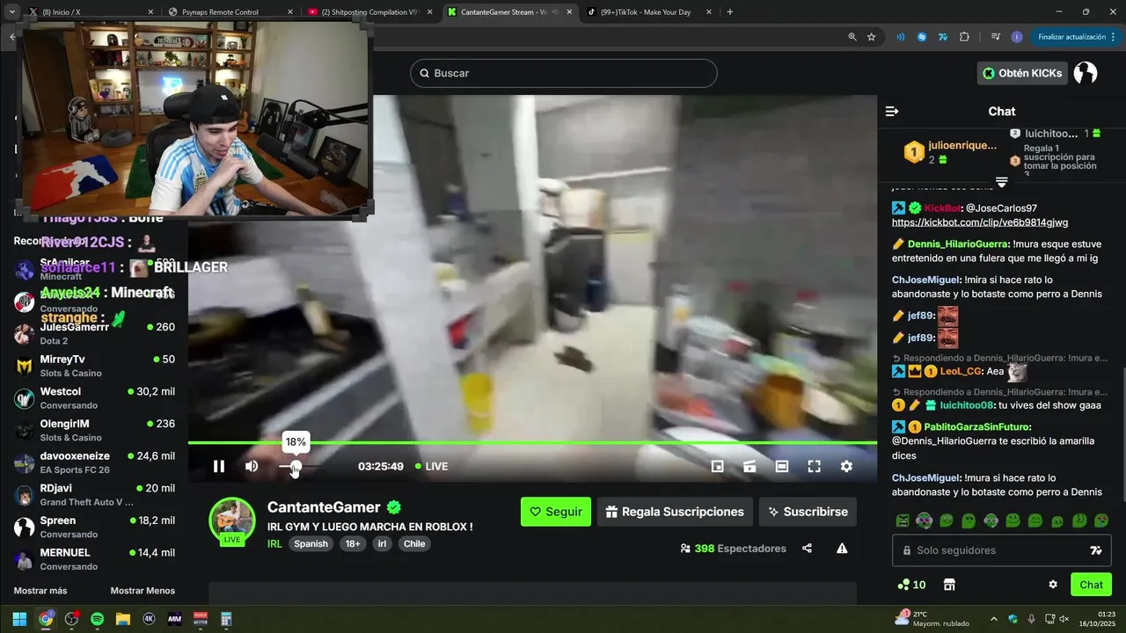Open the kickbot.com clip link in chat
1126x633 pixels.
click(x=980, y=222)
